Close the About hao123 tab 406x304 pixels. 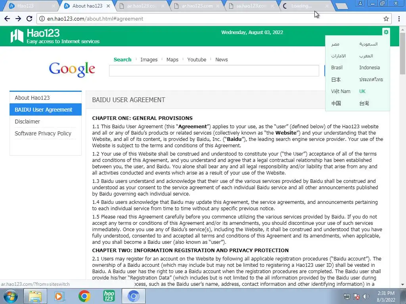pyautogui.click(x=108, y=6)
